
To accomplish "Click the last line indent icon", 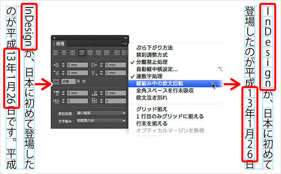I will [94, 73].
